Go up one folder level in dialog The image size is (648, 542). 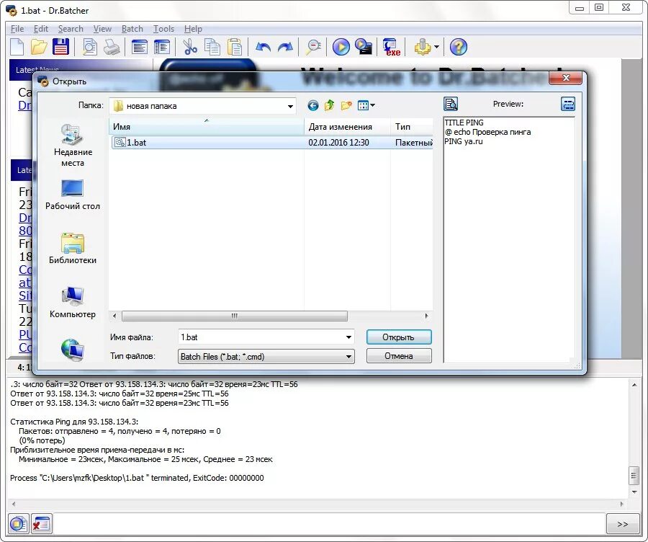(329, 105)
